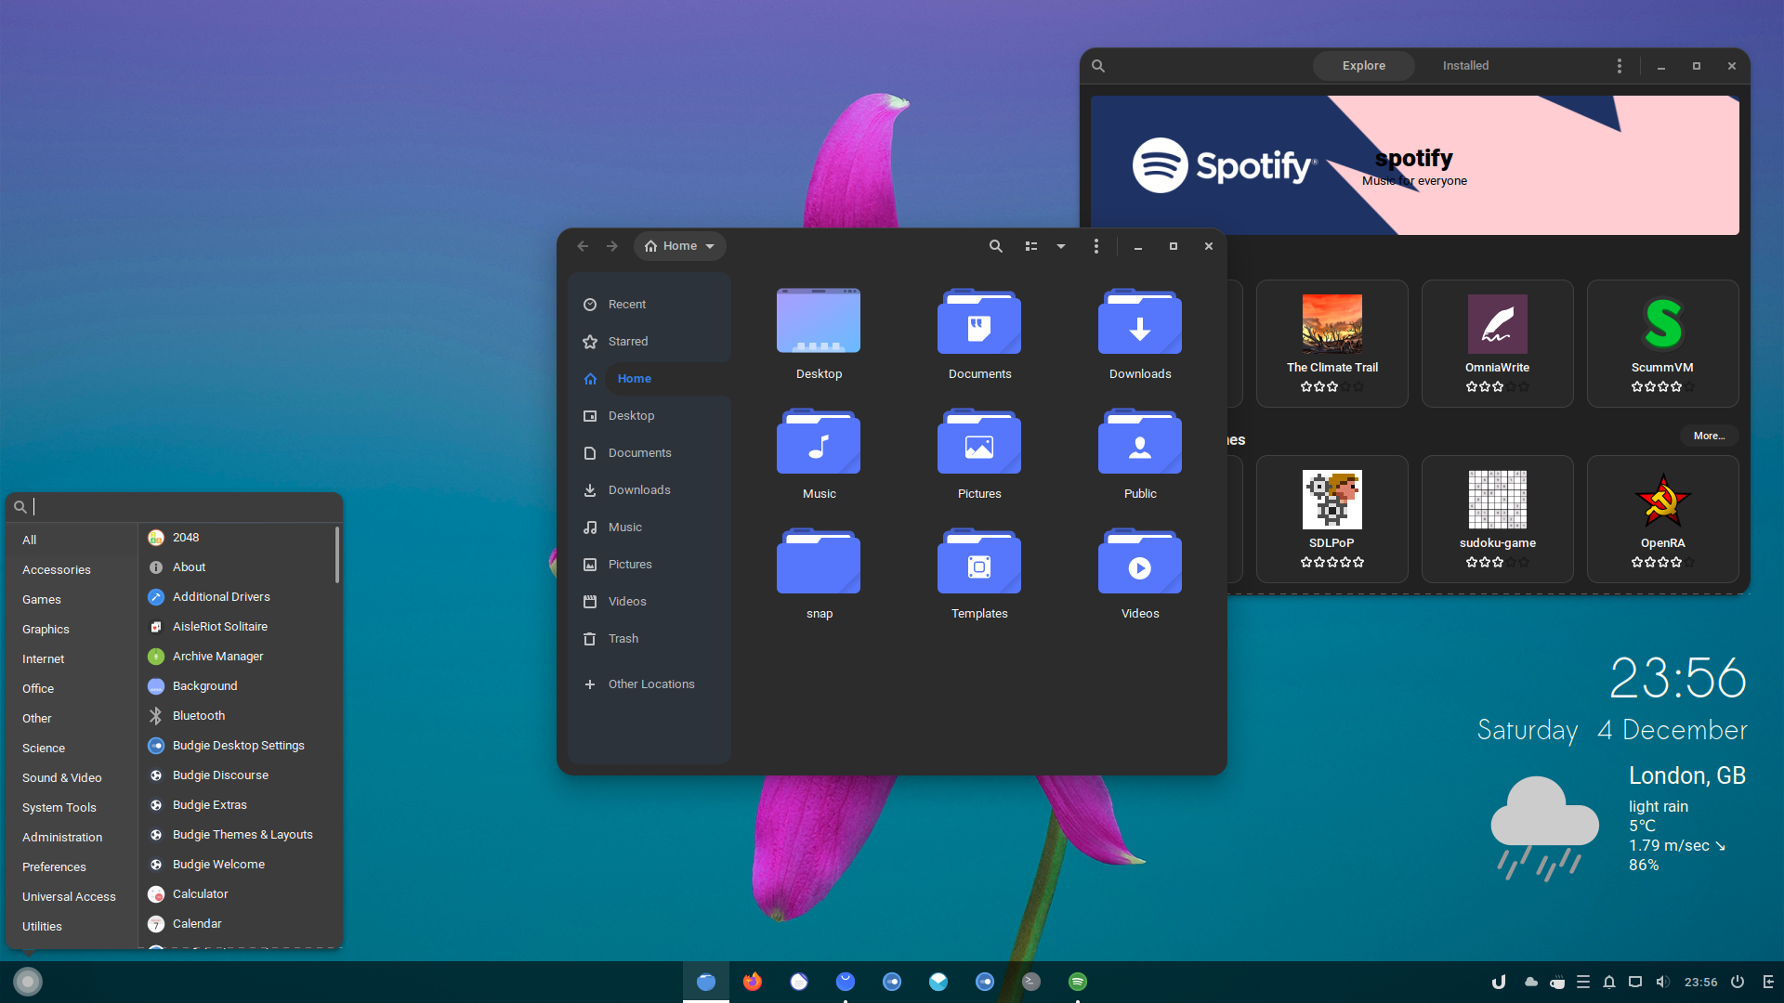Open The Climate Trail app tile
Viewport: 1784px width, 1003px height.
click(x=1331, y=344)
